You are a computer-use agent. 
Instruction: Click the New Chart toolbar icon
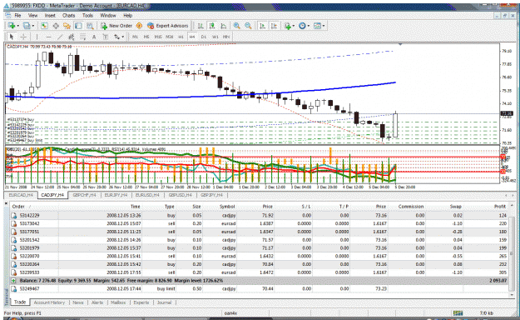(x=11, y=26)
